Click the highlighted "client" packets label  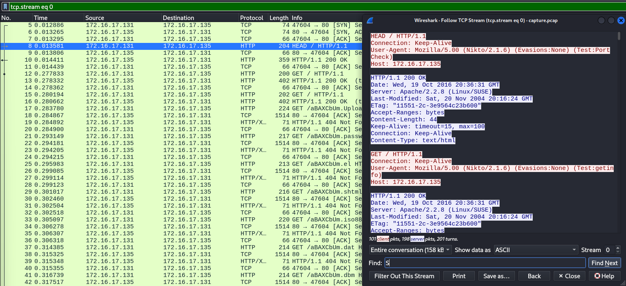(383, 239)
